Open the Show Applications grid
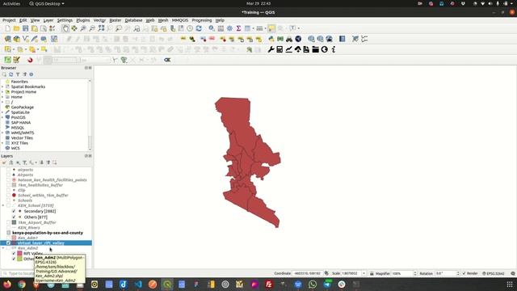Screen dimensions: 517x291 click(510, 284)
